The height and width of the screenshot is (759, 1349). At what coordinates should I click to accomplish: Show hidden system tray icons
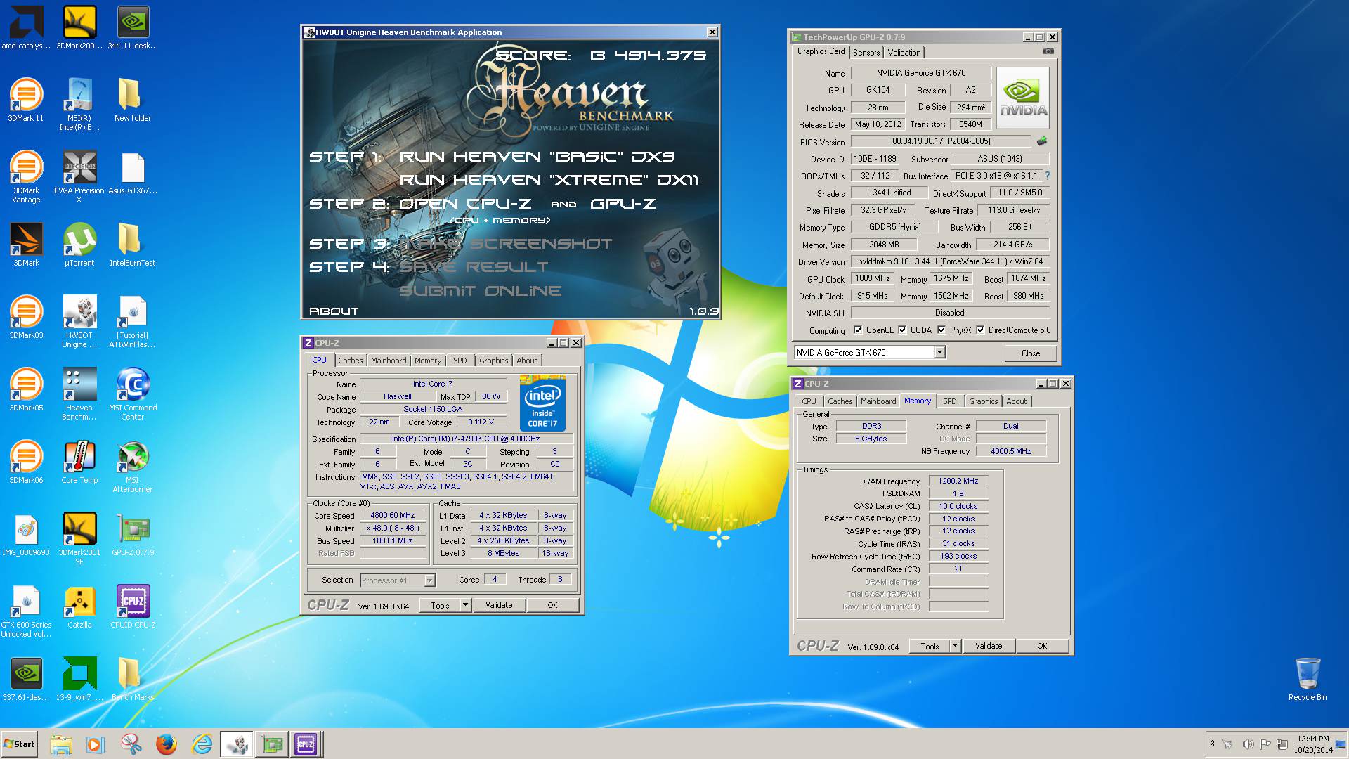tap(1212, 744)
